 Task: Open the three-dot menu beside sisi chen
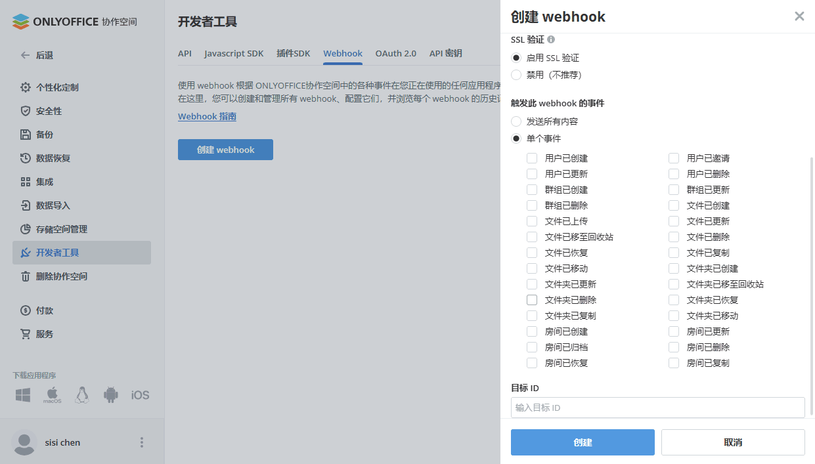pos(142,442)
